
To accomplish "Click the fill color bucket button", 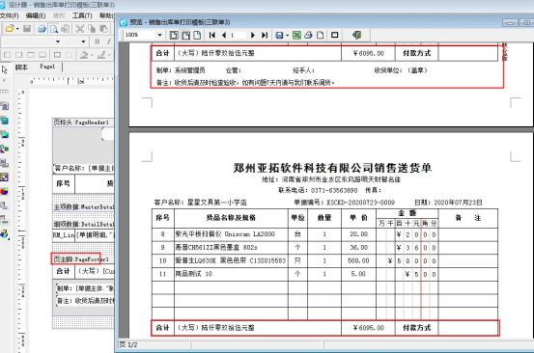I will 84,55.
